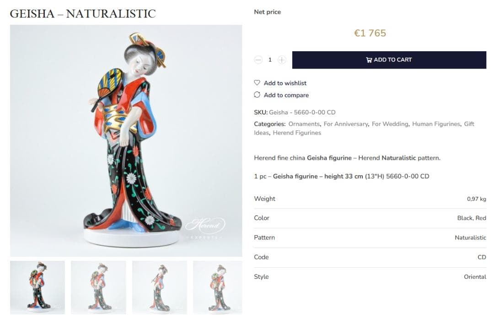Open the Herend Figurines category link
This screenshot has width=494, height=324.
pyautogui.click(x=297, y=133)
